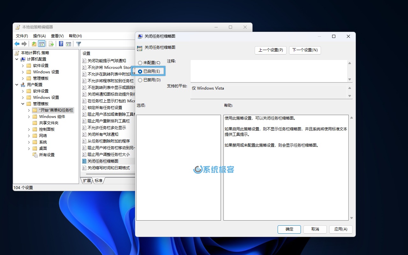Viewport: 408px width, 255px height.
Task: Expand the 系统 tree node
Action: click(29, 142)
